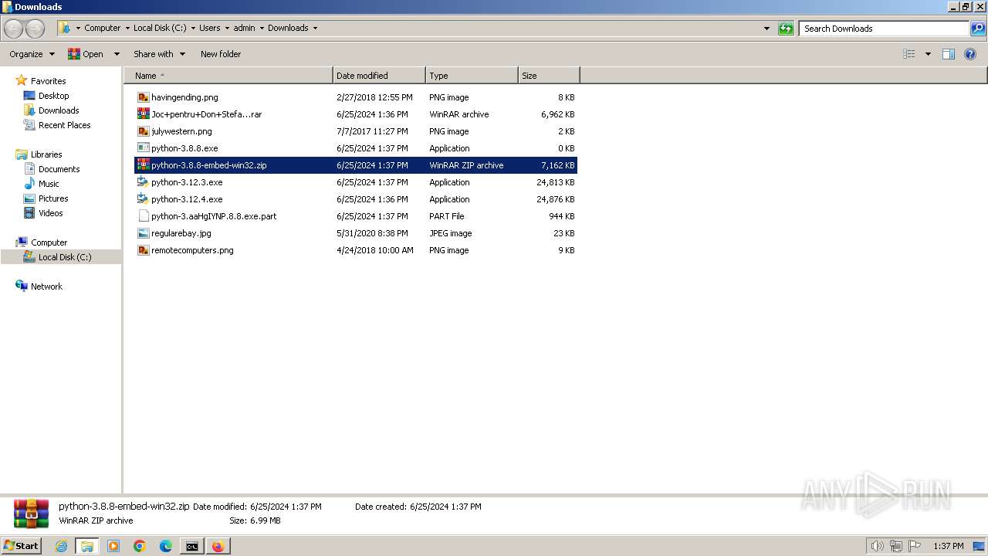Image resolution: width=988 pixels, height=556 pixels.
Task: Click Windows Explorer taskbar icon
Action: [87, 546]
